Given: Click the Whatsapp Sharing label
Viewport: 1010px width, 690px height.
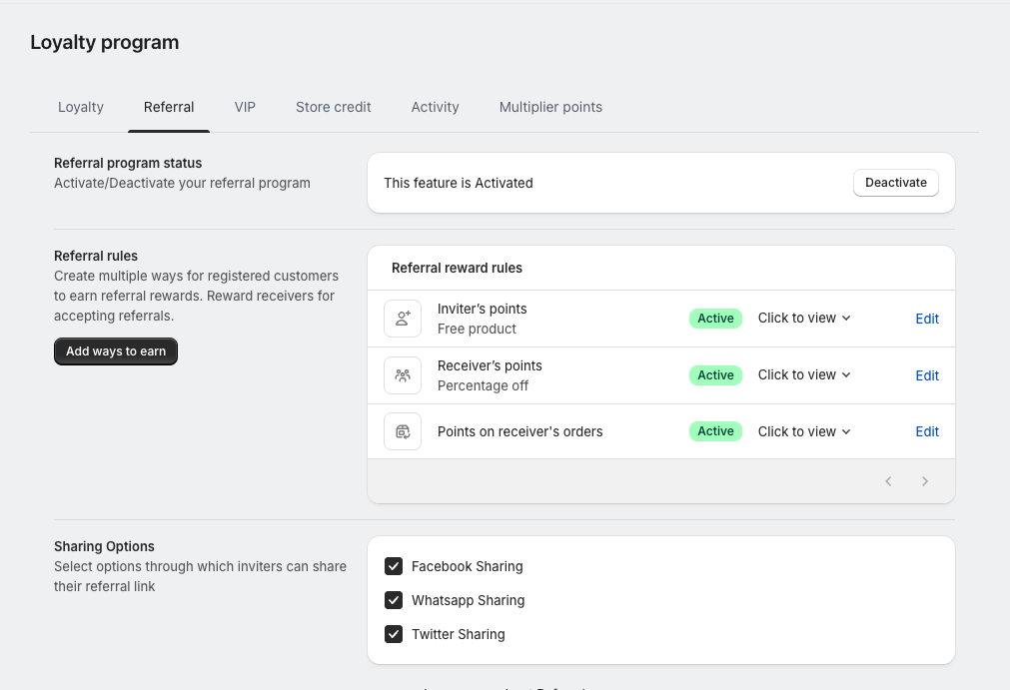Looking at the screenshot, I should coord(468,600).
